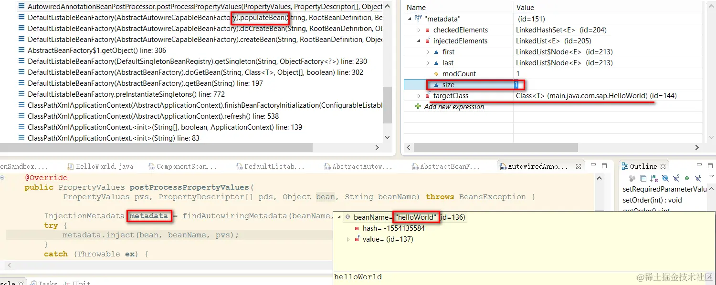The width and height of the screenshot is (716, 285).
Task: Toggle Hide Fields in Outline toolbar
Action: 665,178
